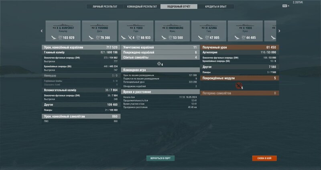Open the Личный результат tab

pyautogui.click(x=105, y=6)
